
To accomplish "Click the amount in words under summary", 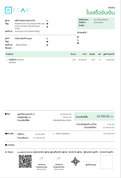I will point(62,120).
